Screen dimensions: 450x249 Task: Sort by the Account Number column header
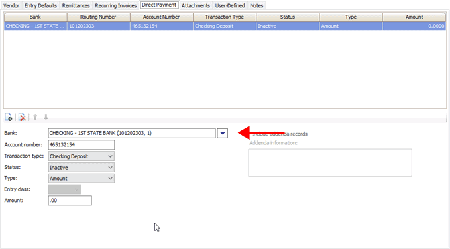(x=162, y=17)
